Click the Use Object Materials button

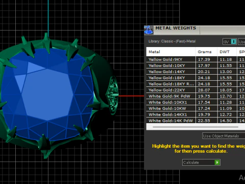point(224,136)
